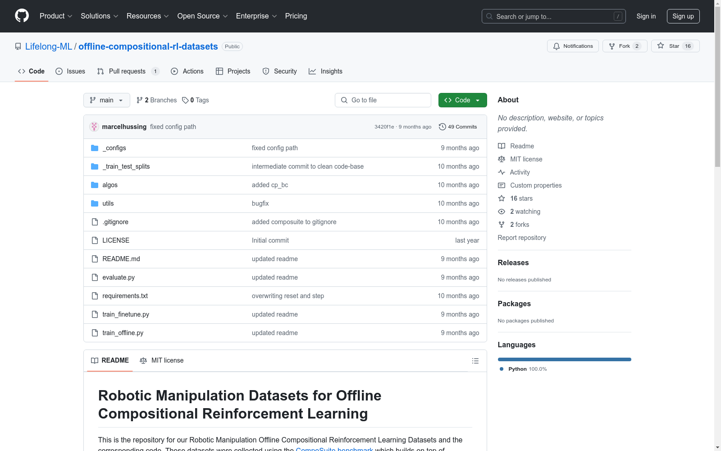Expand the Open Source menu
This screenshot has width=721, height=451.
point(203,16)
